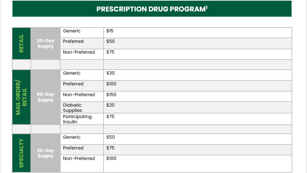The image size is (307, 173).
Task: Click the footnote superscript in the title
Action: click(206, 8)
